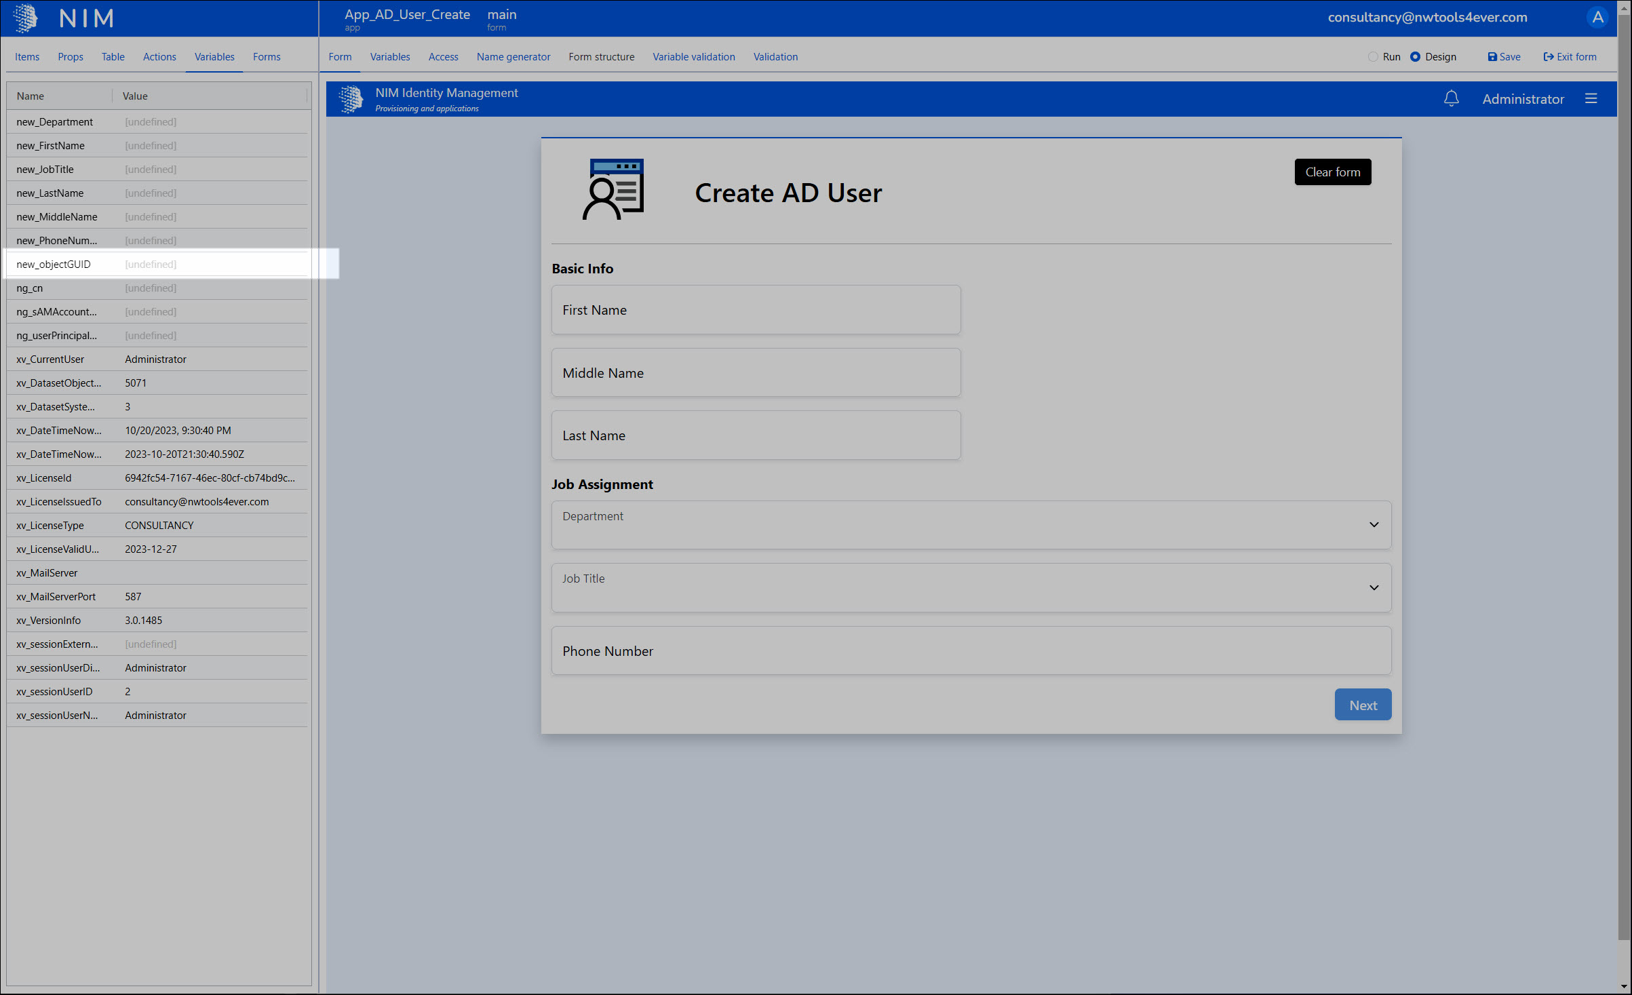Click the Next button
This screenshot has width=1632, height=995.
[1362, 705]
